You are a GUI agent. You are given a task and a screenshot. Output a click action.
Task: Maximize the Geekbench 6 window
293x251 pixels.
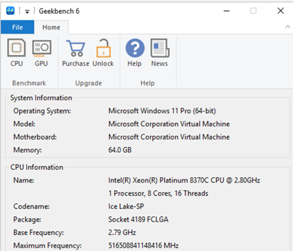[253, 11]
